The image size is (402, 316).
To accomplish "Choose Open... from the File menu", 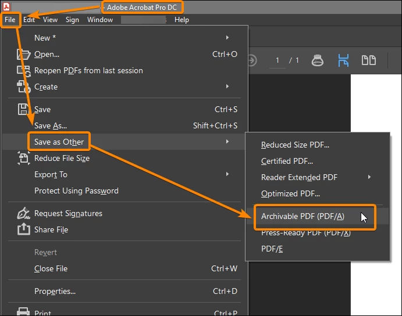I will pos(124,54).
